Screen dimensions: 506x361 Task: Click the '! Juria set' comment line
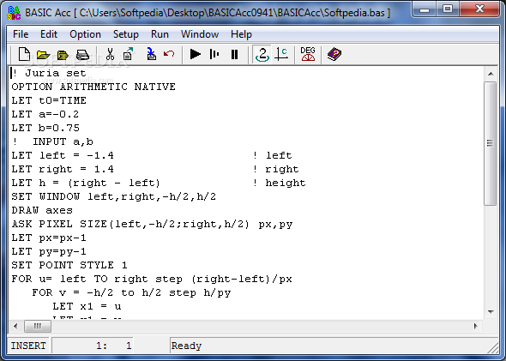point(49,73)
